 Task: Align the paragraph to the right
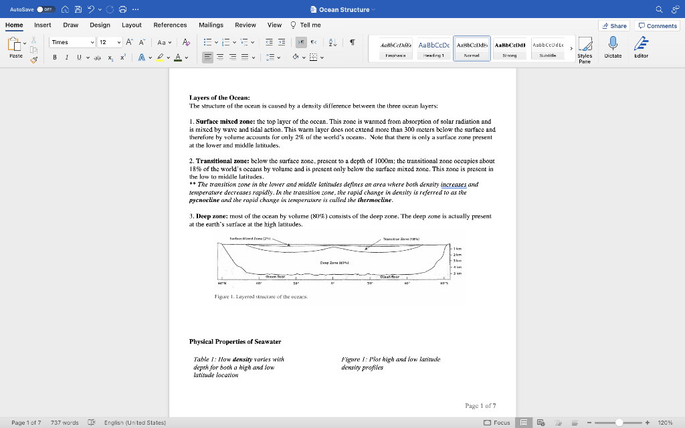(x=232, y=58)
